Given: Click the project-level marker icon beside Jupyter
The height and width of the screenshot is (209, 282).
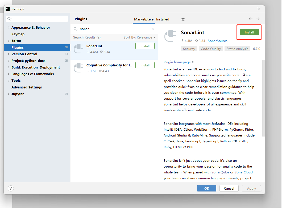Looking at the screenshot, I should (66, 94).
